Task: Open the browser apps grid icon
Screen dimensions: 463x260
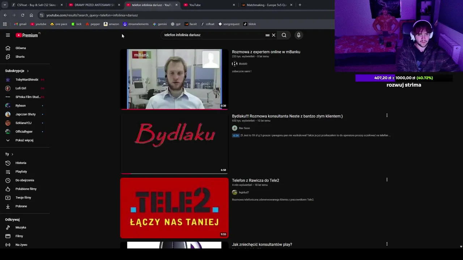Action: point(5,24)
